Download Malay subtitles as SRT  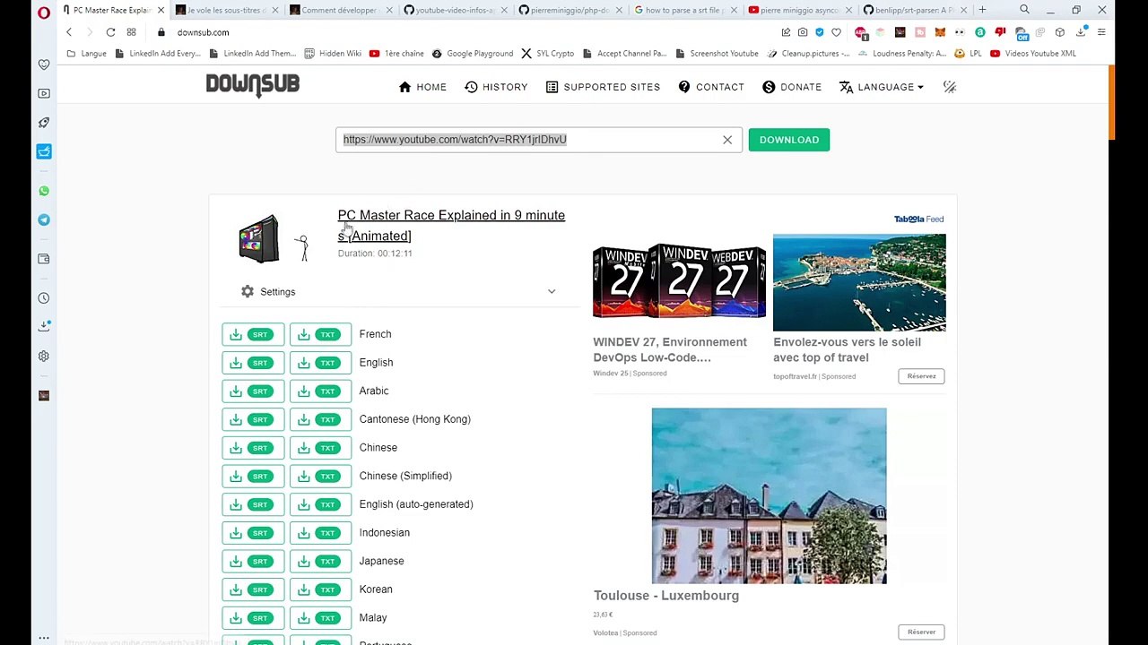coord(253,617)
